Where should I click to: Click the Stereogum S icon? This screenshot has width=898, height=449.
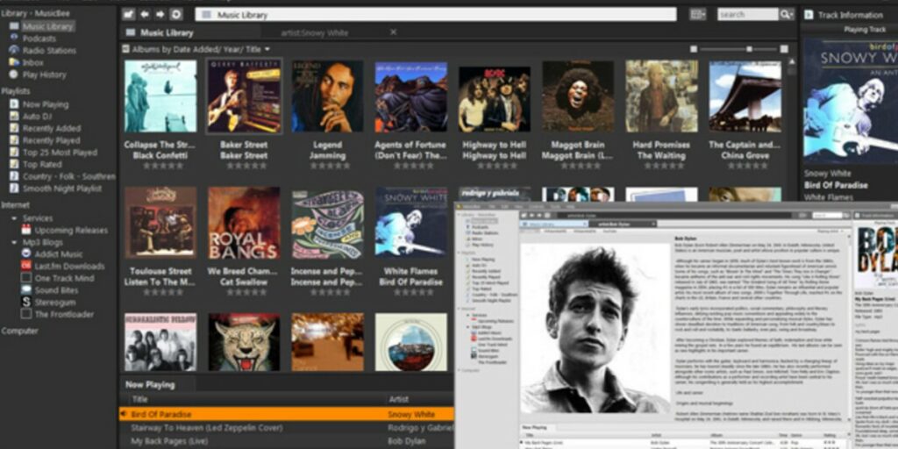(25, 302)
